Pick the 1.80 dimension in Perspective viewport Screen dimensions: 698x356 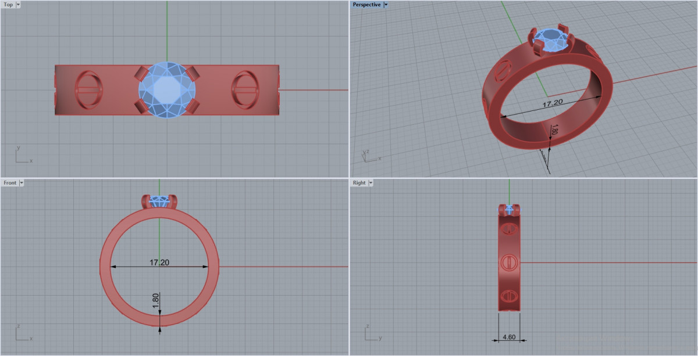[x=554, y=131]
